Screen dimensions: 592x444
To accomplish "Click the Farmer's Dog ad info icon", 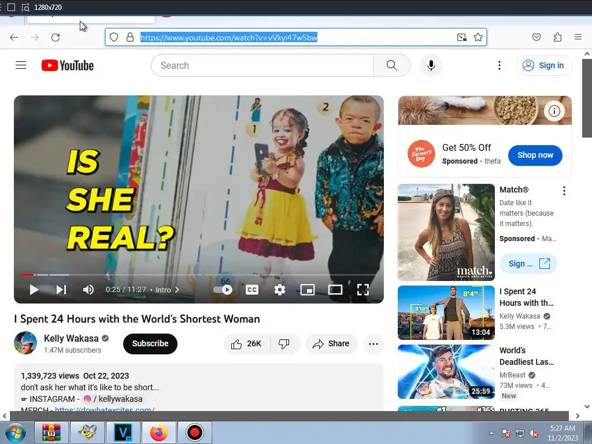I will pyautogui.click(x=554, y=111).
